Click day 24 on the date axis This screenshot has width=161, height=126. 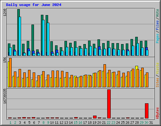(x=118, y=123)
